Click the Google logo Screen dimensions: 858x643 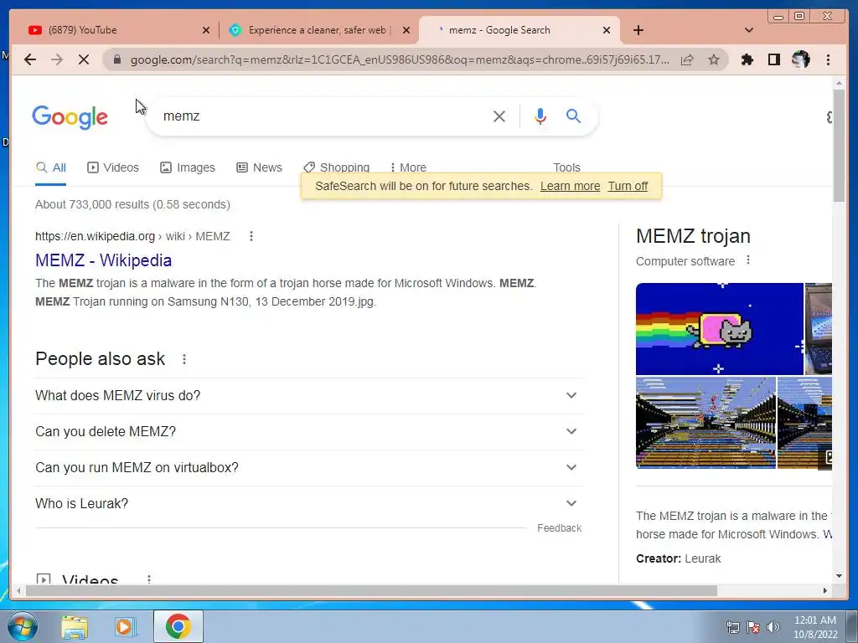tap(70, 117)
